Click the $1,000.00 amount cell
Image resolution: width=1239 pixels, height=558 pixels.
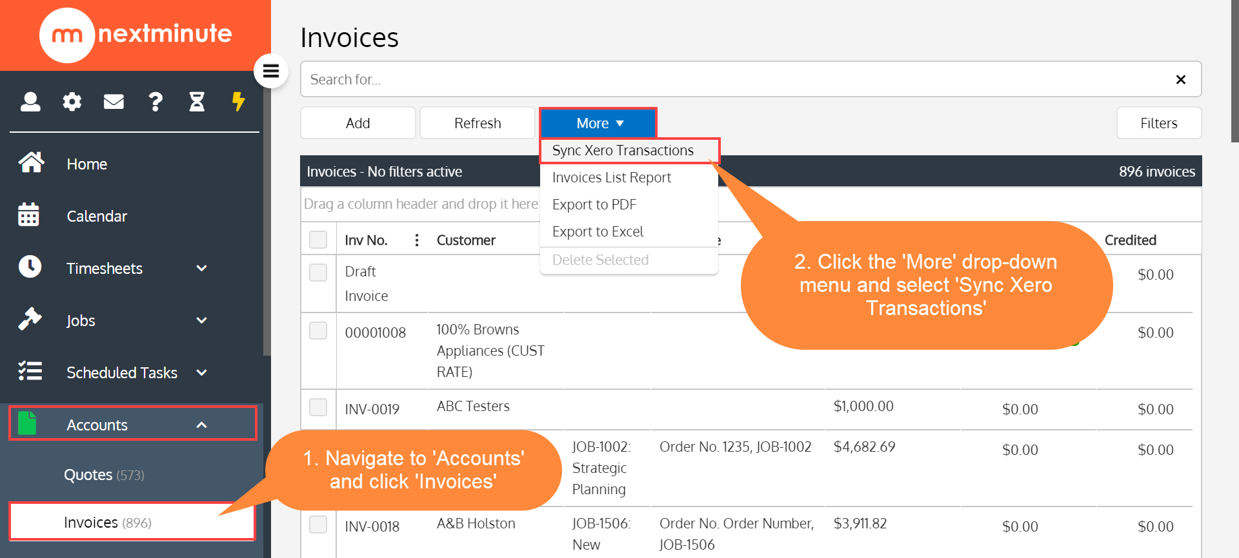point(863,406)
